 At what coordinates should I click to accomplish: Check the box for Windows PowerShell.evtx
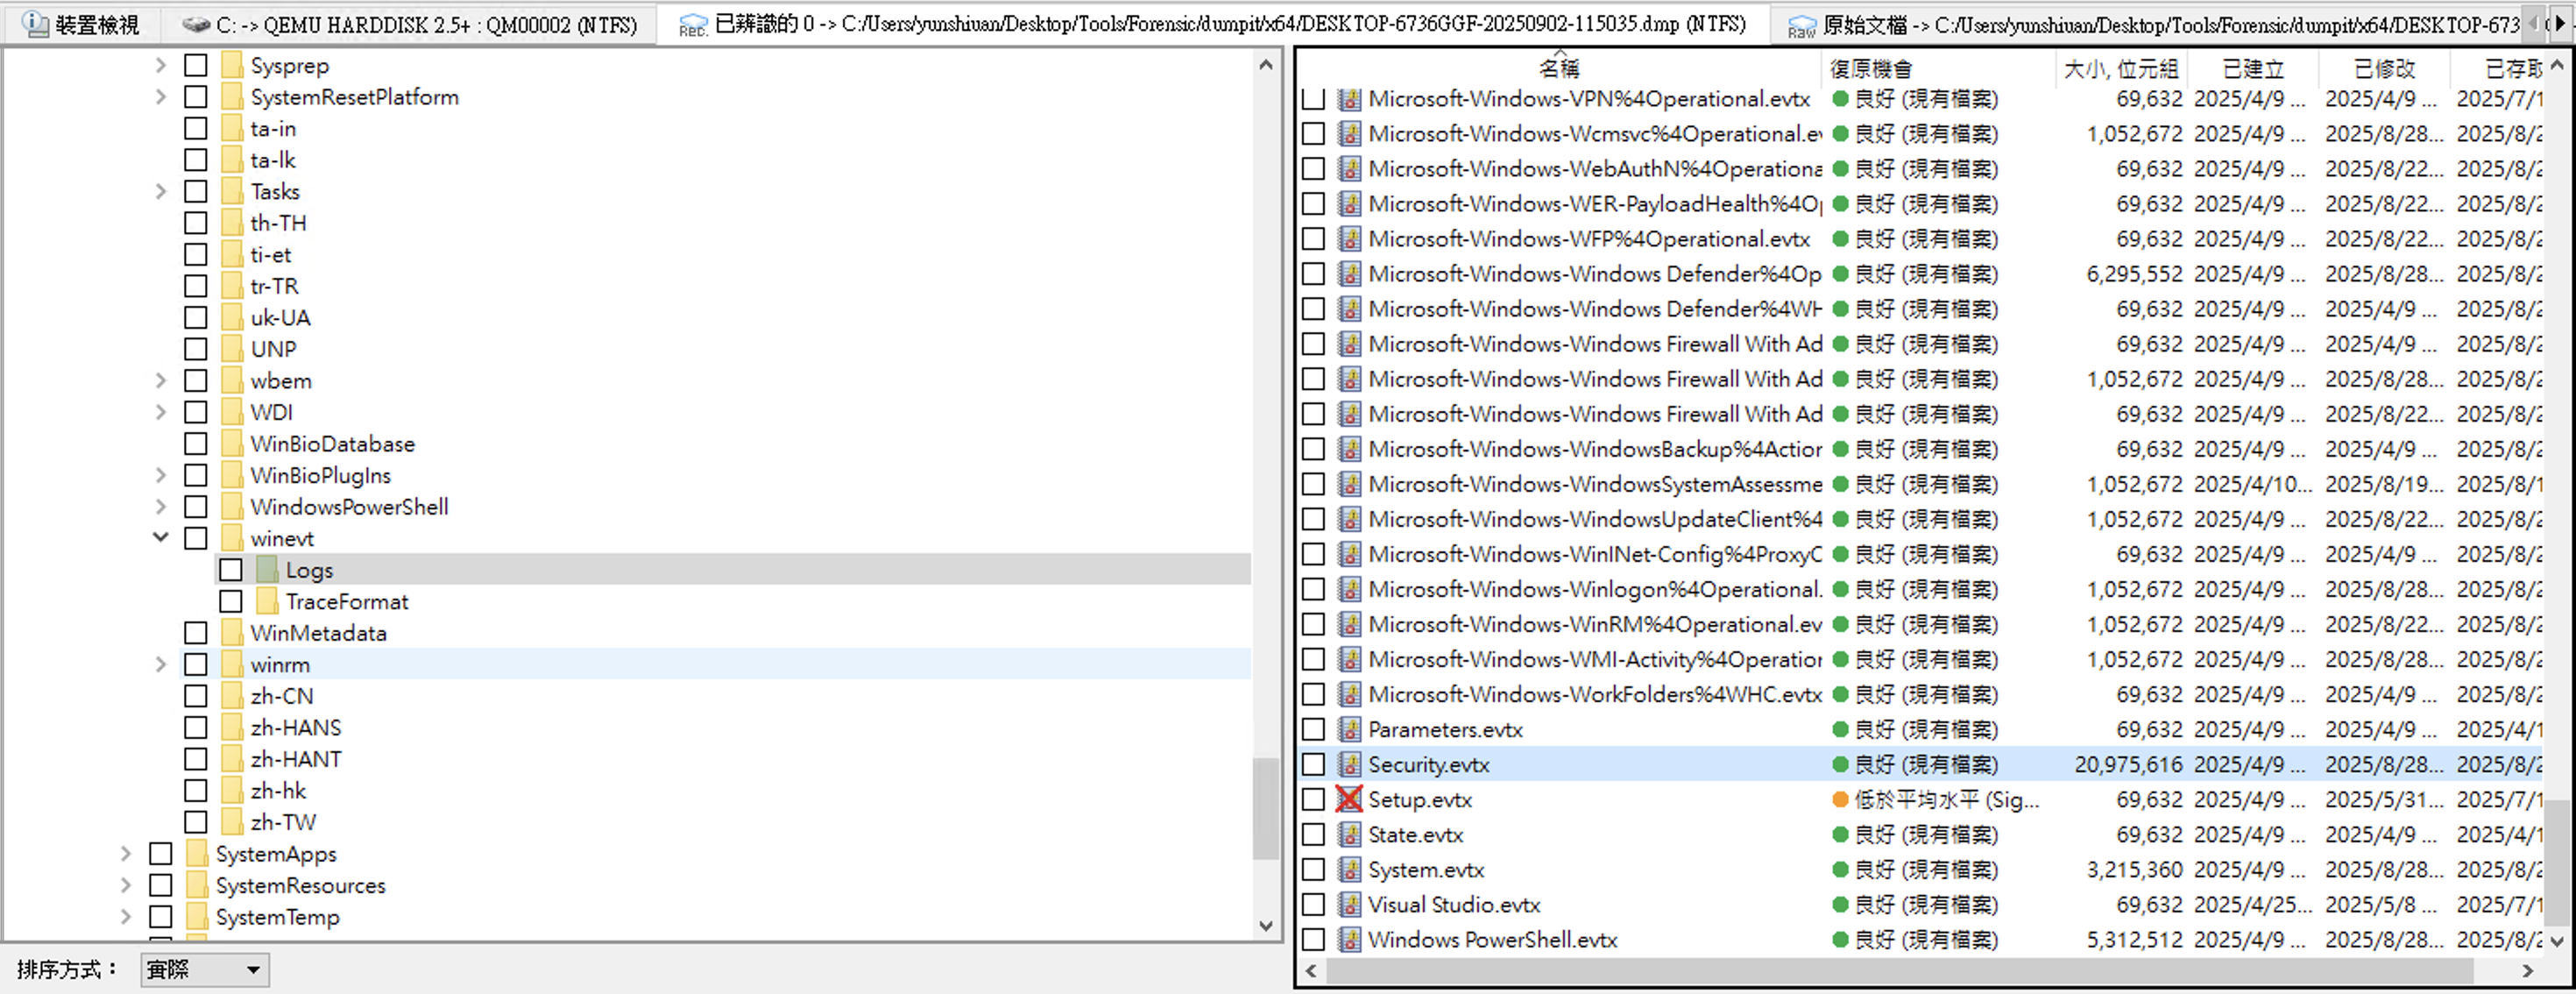[x=1313, y=939]
